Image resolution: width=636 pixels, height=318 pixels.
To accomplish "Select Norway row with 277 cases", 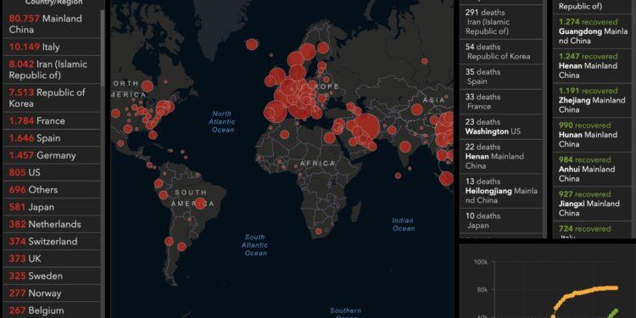I will click(52, 293).
